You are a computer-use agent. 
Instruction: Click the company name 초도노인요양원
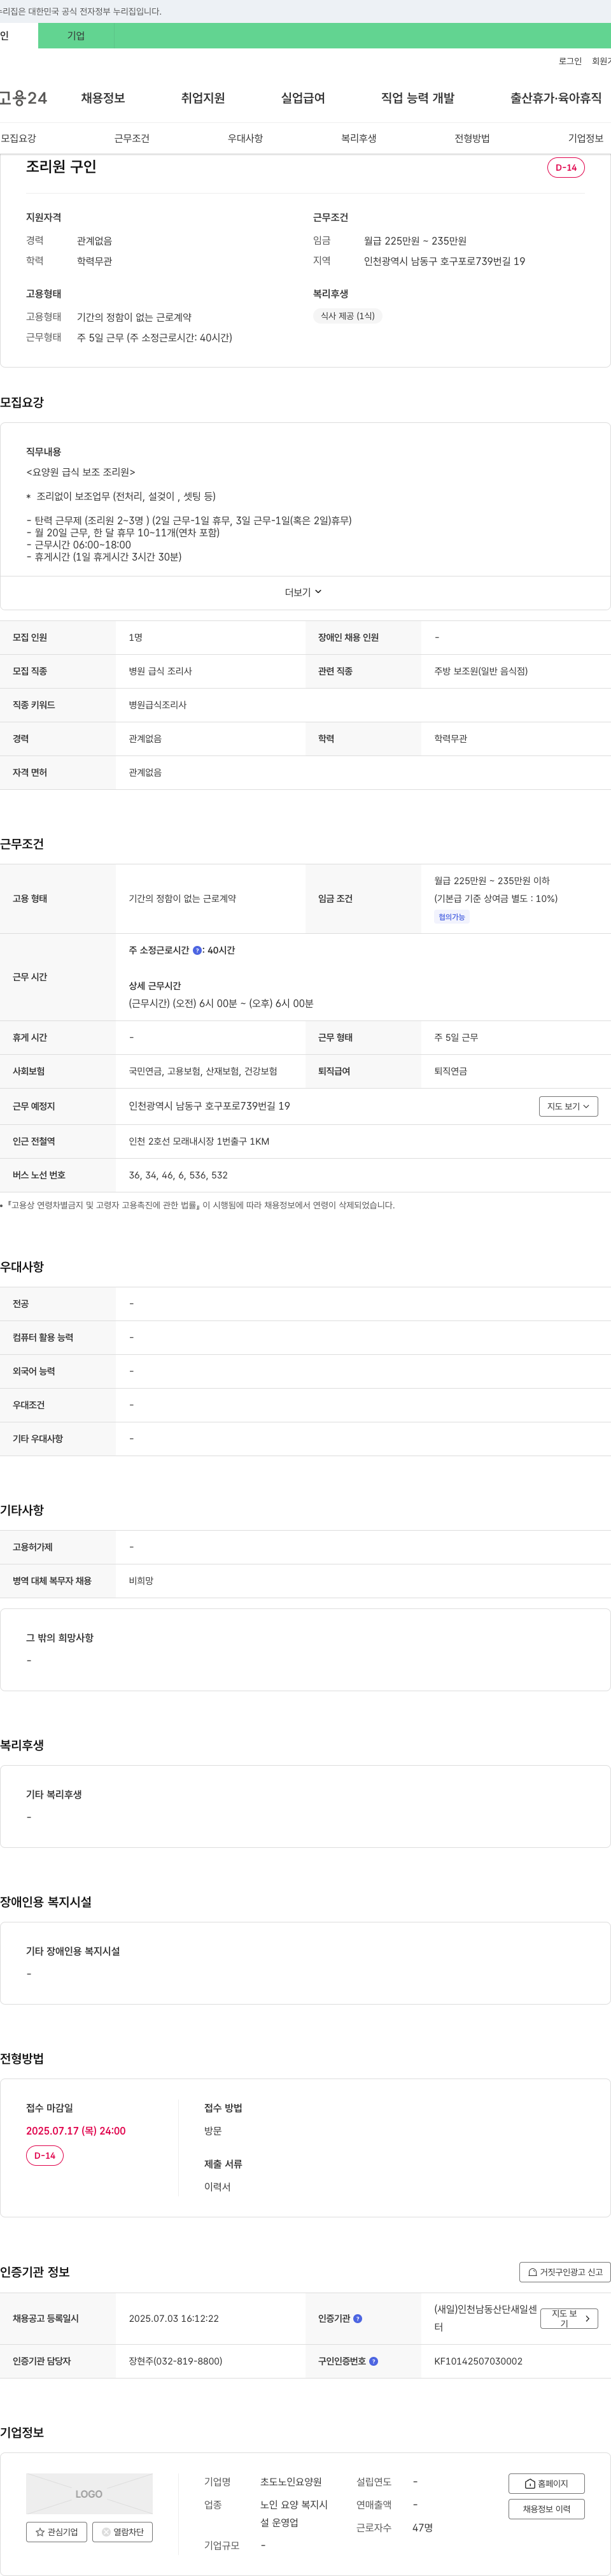291,2482
